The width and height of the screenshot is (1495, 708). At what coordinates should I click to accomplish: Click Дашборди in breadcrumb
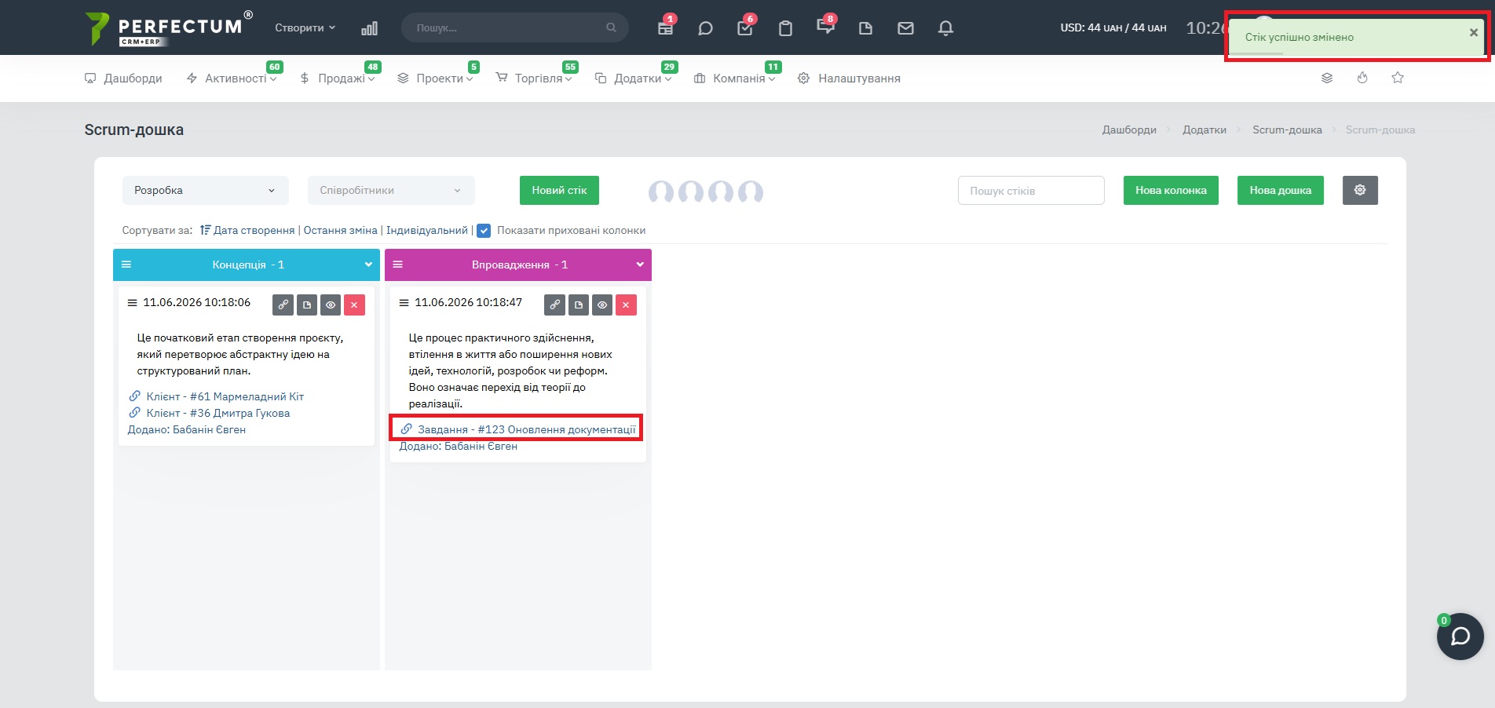(x=1129, y=130)
